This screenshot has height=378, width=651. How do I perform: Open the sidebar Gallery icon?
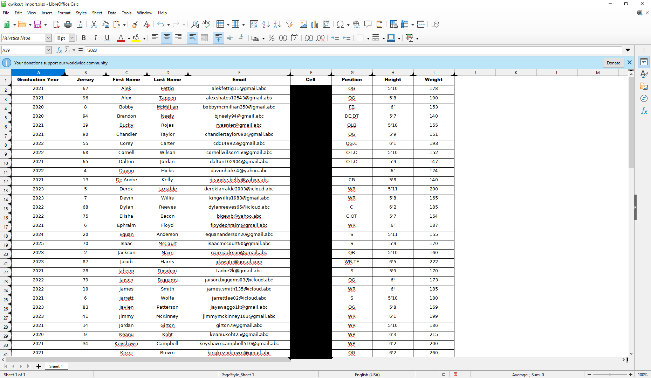[644, 86]
